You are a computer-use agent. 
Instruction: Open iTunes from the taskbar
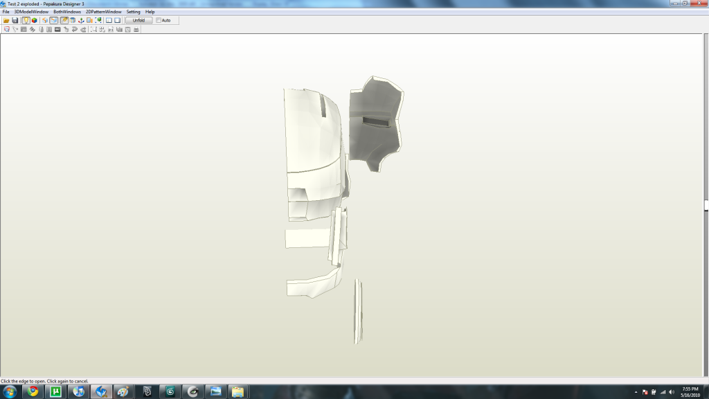79,392
